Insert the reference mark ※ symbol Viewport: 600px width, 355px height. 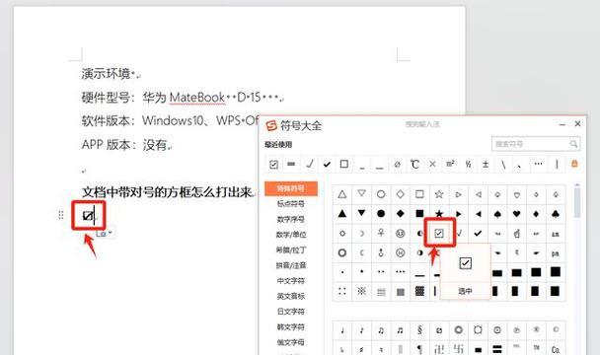coord(361,292)
